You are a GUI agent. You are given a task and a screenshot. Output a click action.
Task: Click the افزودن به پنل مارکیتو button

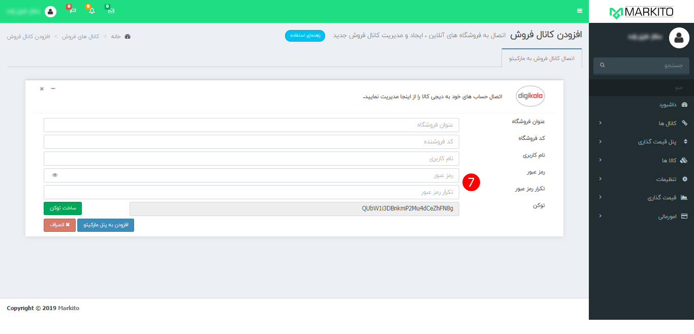point(106,225)
